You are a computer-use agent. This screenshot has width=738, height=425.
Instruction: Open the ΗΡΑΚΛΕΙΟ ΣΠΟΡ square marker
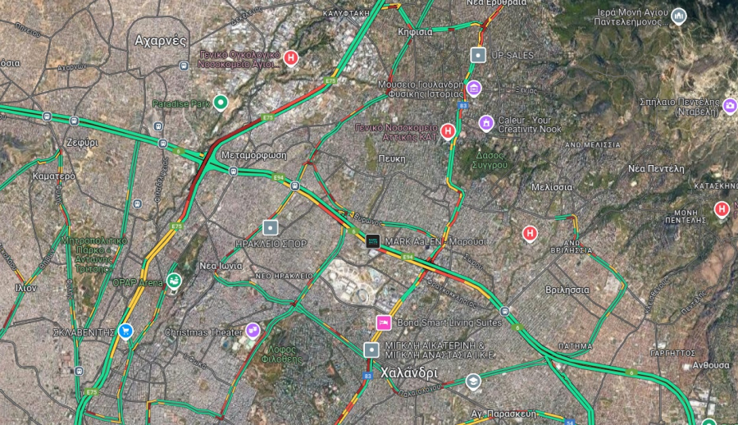coord(270,228)
